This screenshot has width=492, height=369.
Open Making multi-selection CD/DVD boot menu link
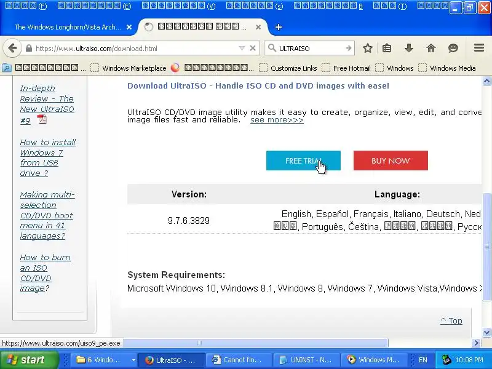click(47, 215)
